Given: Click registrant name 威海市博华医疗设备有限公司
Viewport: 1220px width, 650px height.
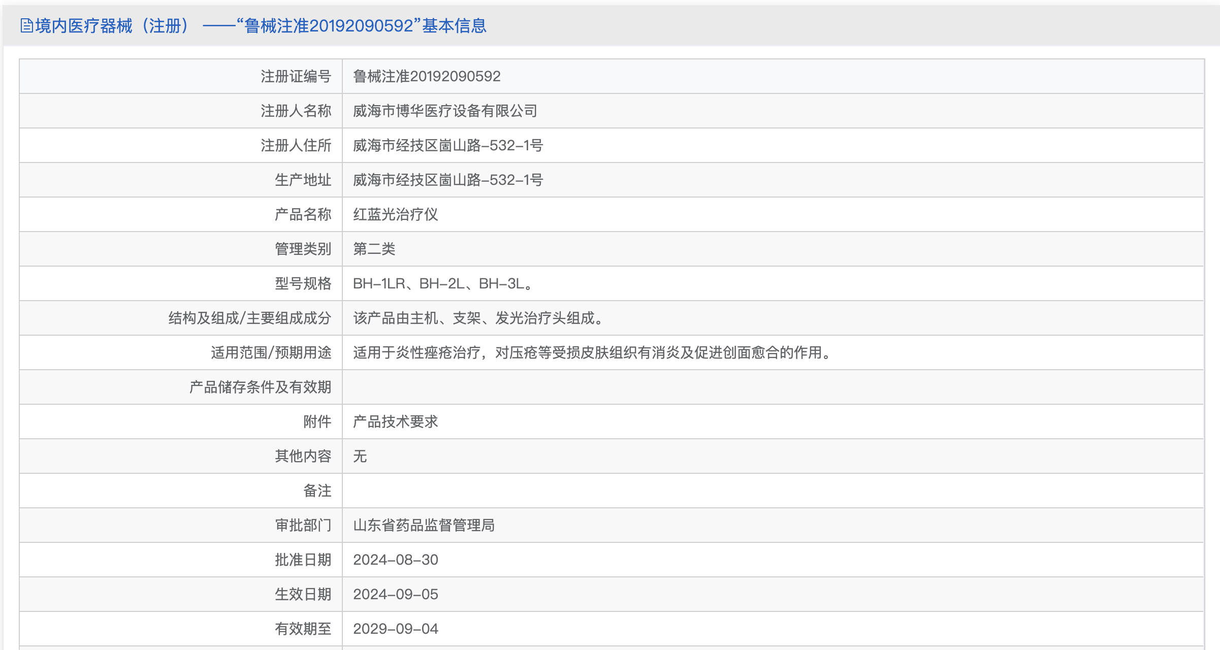Looking at the screenshot, I should pyautogui.click(x=445, y=111).
